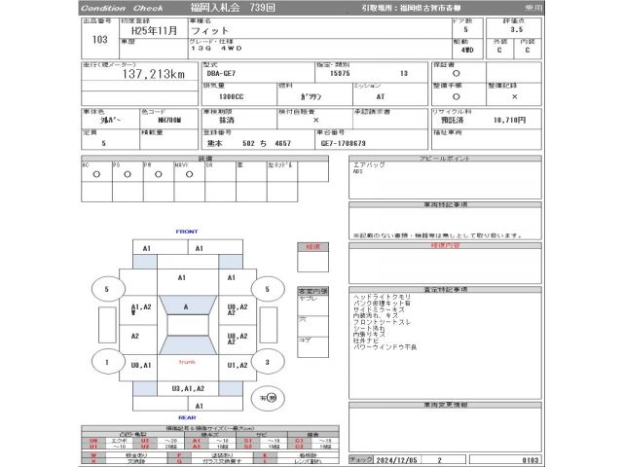Click the '車両特記事項' section header

(445, 204)
